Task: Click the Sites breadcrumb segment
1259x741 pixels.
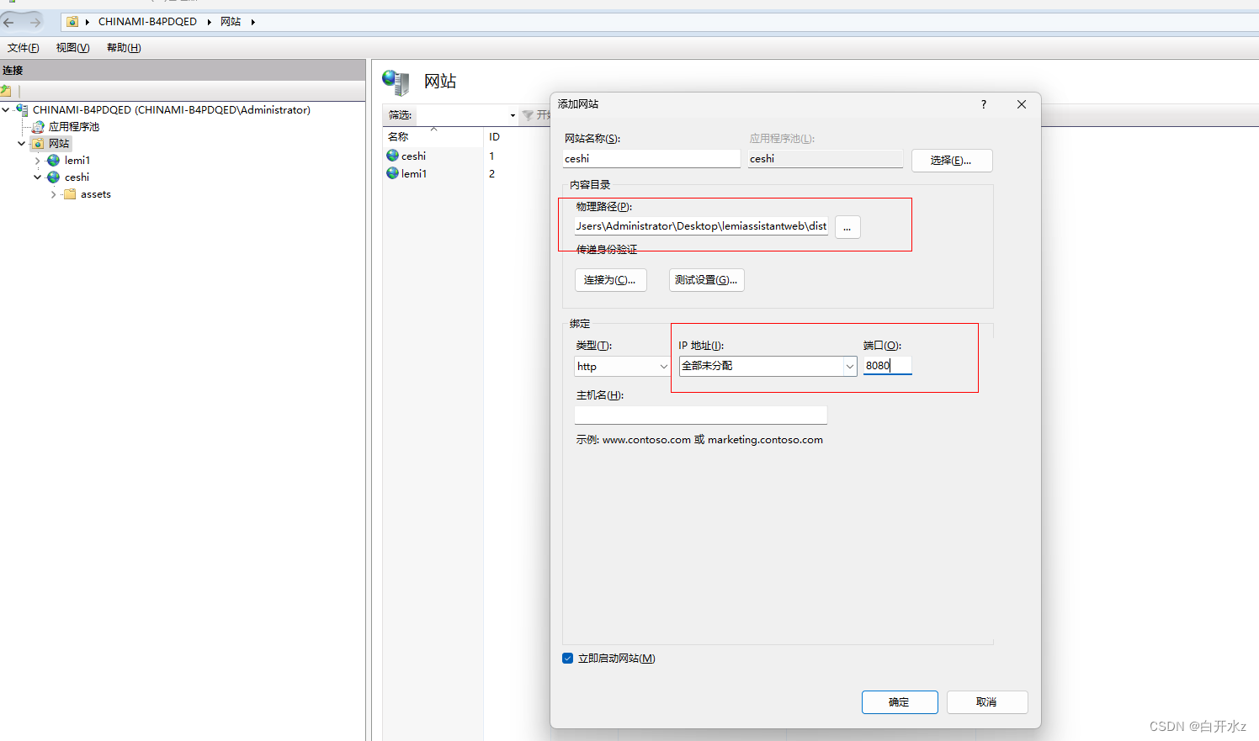Action: [x=231, y=22]
